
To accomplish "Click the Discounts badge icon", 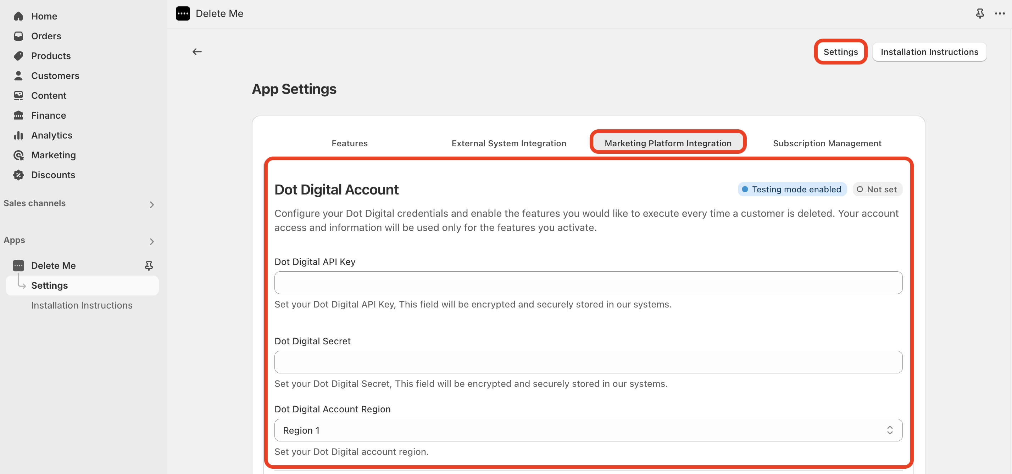I will pyautogui.click(x=18, y=175).
